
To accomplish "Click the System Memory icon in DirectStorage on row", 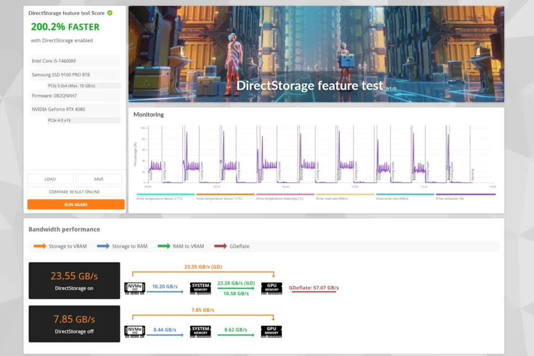I will 200,288.
